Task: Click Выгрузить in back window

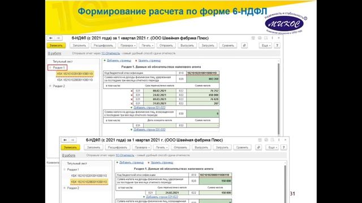Action: pyautogui.click(x=187, y=45)
